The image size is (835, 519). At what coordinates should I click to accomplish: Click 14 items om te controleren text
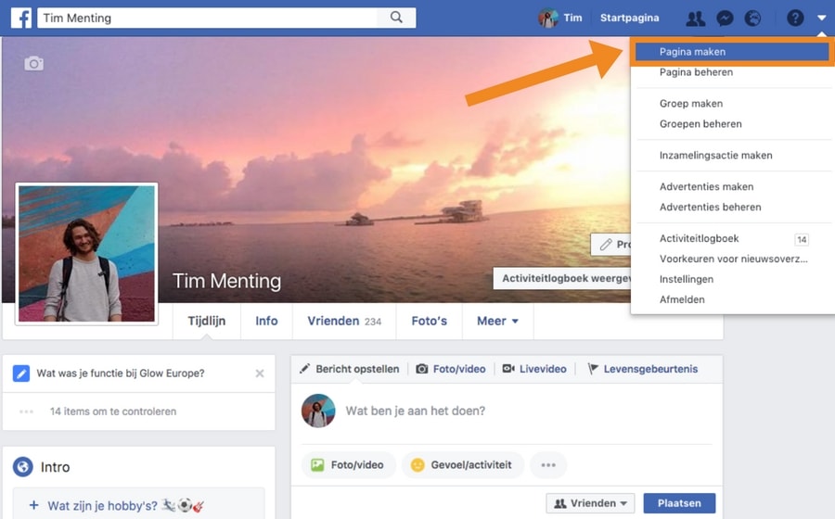(x=113, y=411)
